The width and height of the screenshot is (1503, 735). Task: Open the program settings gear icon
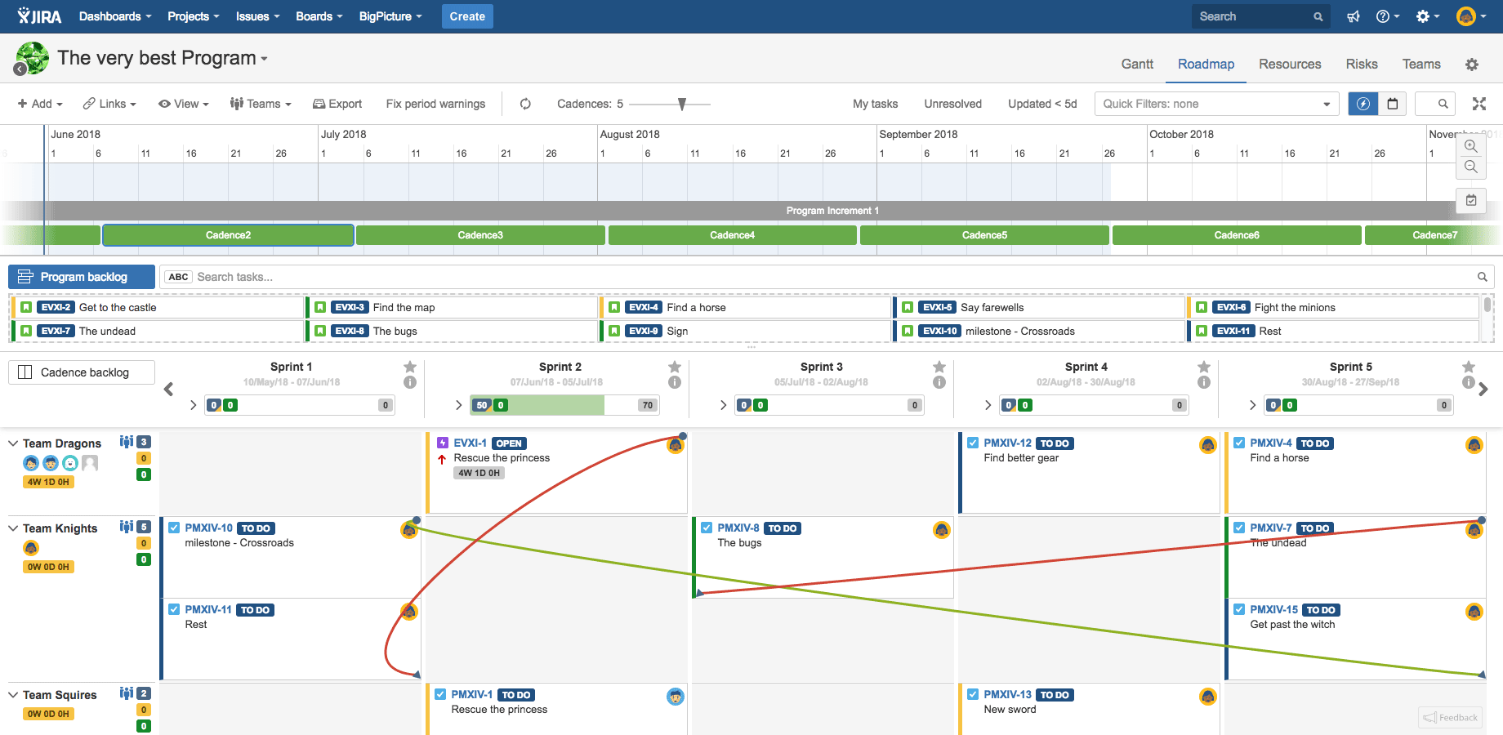[x=1471, y=65]
